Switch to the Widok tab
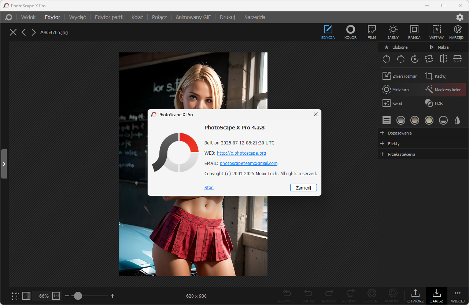 coord(29,17)
